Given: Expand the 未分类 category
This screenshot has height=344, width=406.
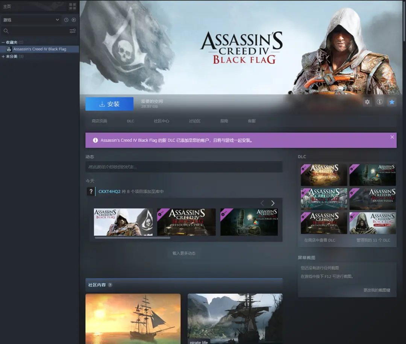Looking at the screenshot, I should tap(3, 56).
